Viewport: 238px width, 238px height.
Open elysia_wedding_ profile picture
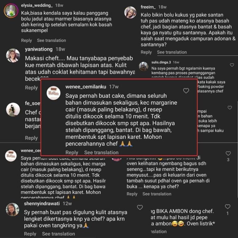pyautogui.click(x=11, y=11)
